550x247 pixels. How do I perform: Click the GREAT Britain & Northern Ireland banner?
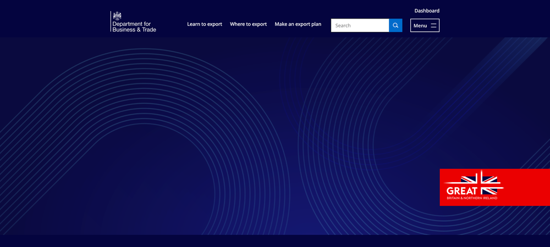(494, 187)
